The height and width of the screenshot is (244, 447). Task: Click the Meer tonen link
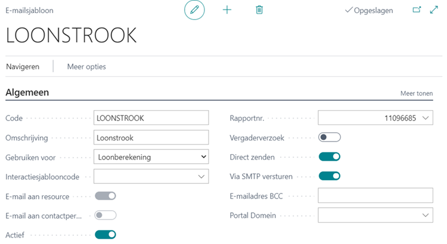[x=417, y=93]
